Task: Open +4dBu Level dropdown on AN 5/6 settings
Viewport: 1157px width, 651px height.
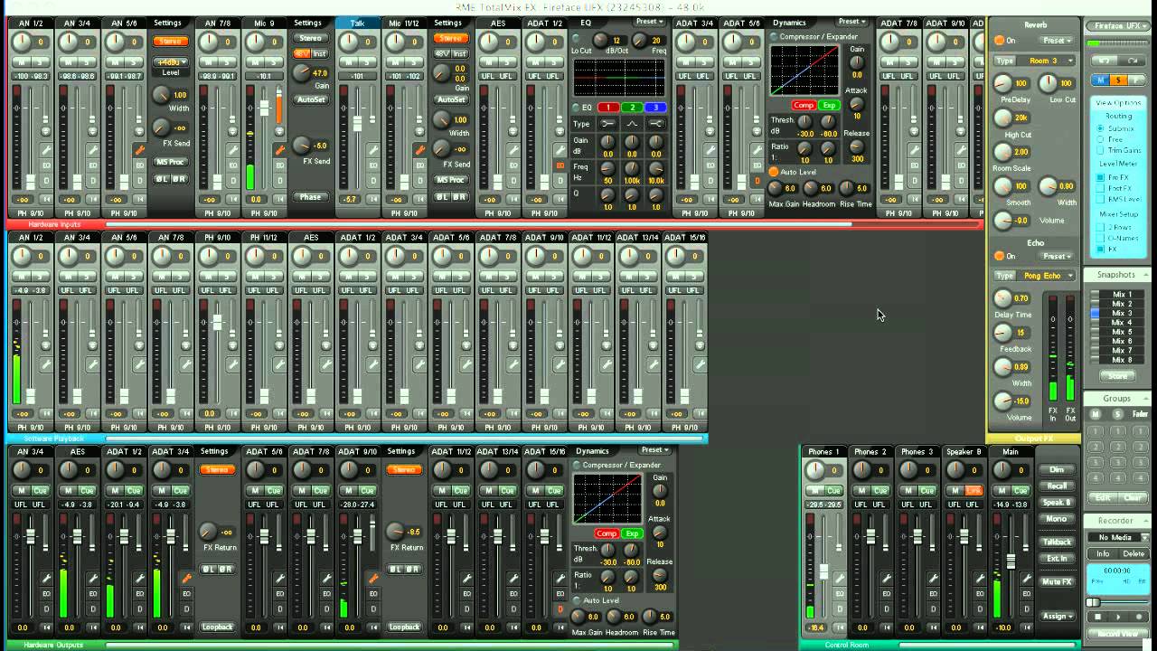Action: click(171, 62)
